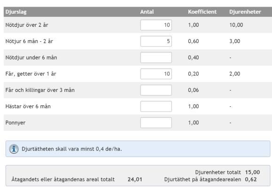Click the Ponnyer row label
272x187 pixels.
coord(16,123)
